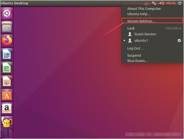
Task: Launch the Files manager from dock
Action: (7, 27)
